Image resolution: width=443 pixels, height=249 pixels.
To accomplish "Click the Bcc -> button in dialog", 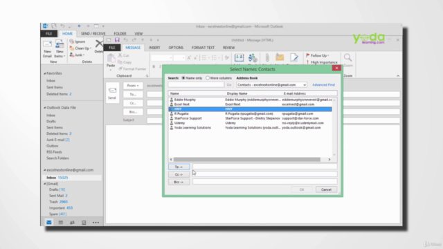I will pyautogui.click(x=179, y=182).
